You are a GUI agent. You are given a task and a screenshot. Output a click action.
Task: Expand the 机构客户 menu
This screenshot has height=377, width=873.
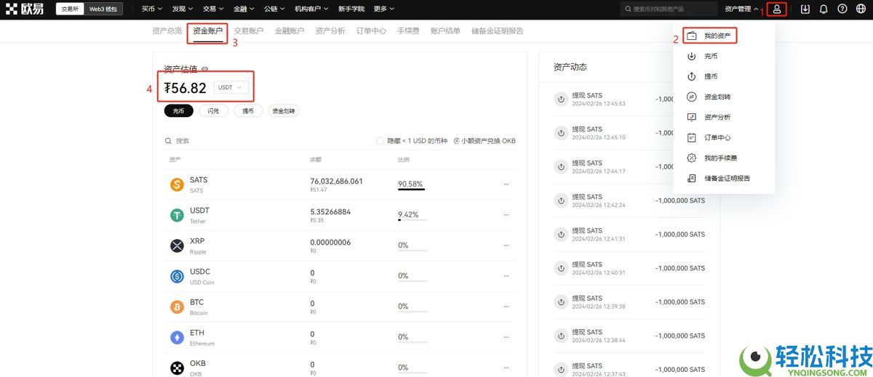311,9
